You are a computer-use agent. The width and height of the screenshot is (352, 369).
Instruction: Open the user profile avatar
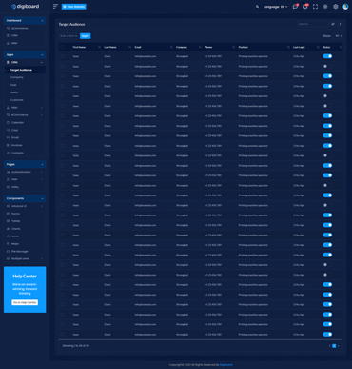345,7
